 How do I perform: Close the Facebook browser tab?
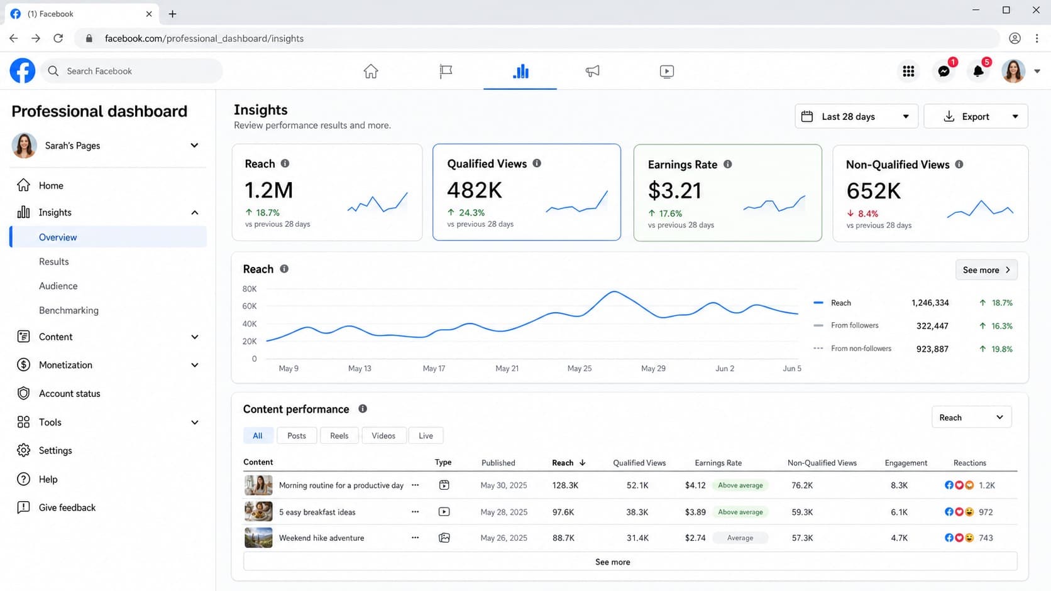(x=149, y=14)
